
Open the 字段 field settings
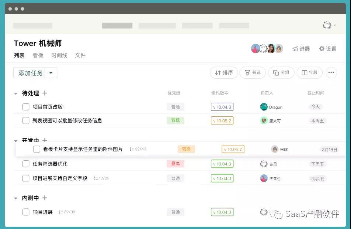coord(310,73)
